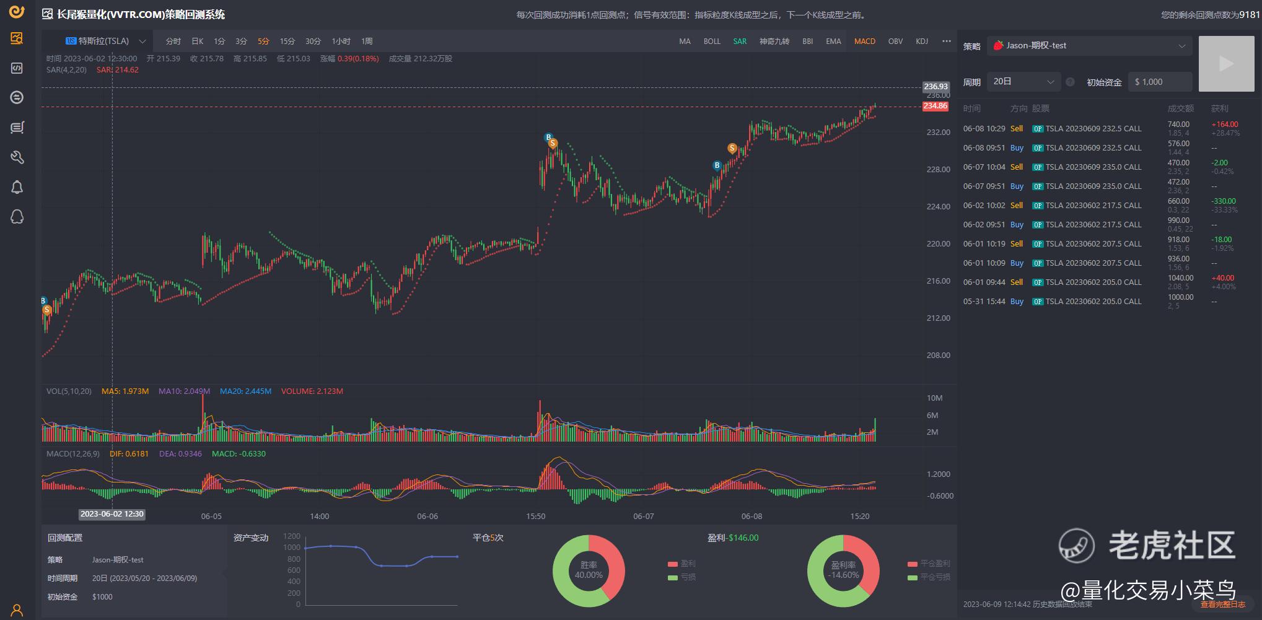
Task: Select the 分时 timeframe tab
Action: 173,41
